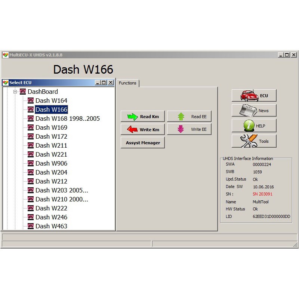Switch to the Functions tab
This screenshot has height=299, width=299.
127,83
